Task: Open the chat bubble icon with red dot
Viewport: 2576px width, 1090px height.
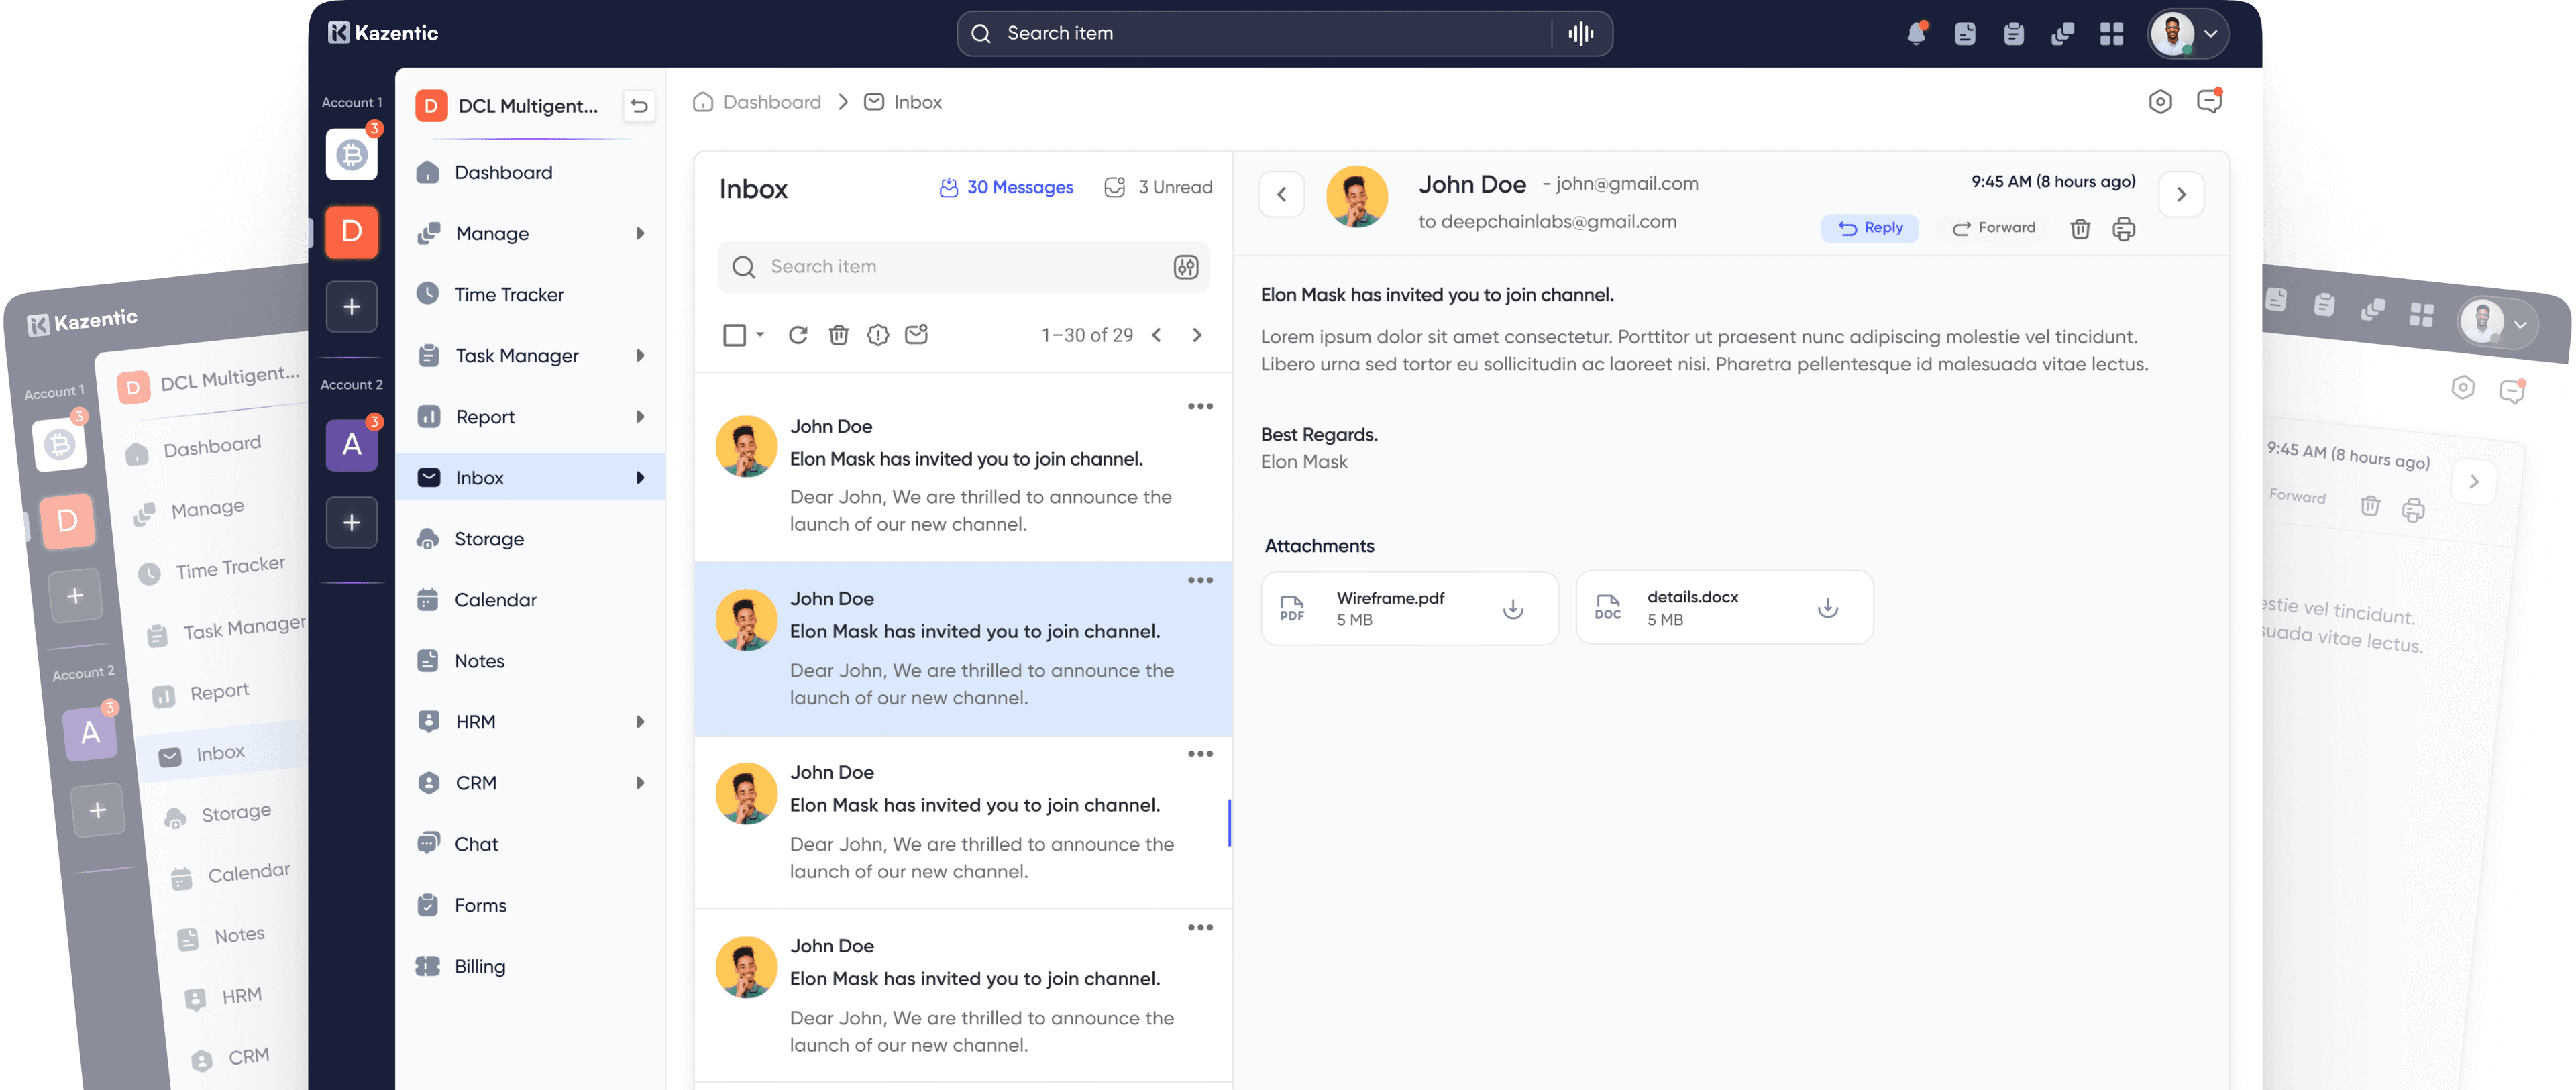Action: point(2209,100)
